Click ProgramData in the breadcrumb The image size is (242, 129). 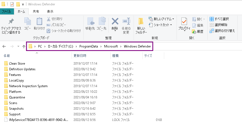tap(89, 46)
